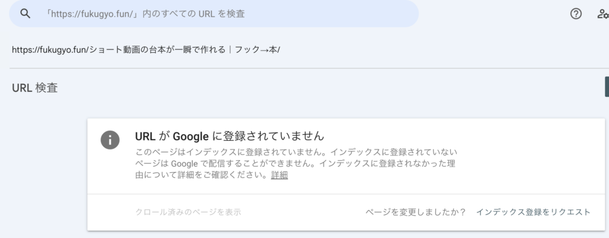Open the user settings person-gear icon
This screenshot has width=609, height=238.
602,14
